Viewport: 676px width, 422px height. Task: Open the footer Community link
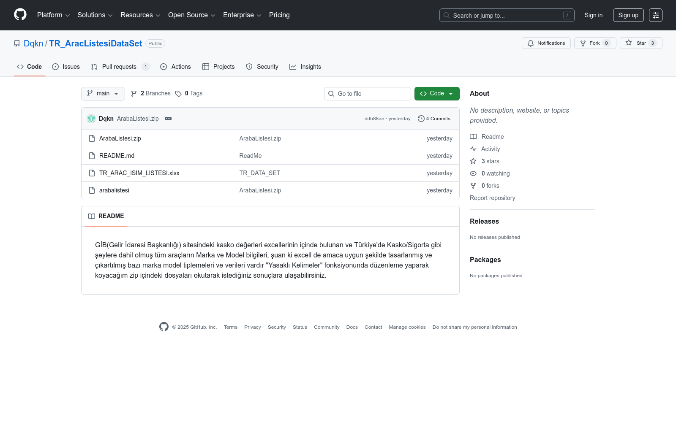tap(327, 327)
